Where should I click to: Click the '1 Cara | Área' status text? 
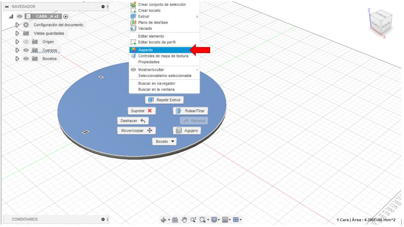point(366,220)
